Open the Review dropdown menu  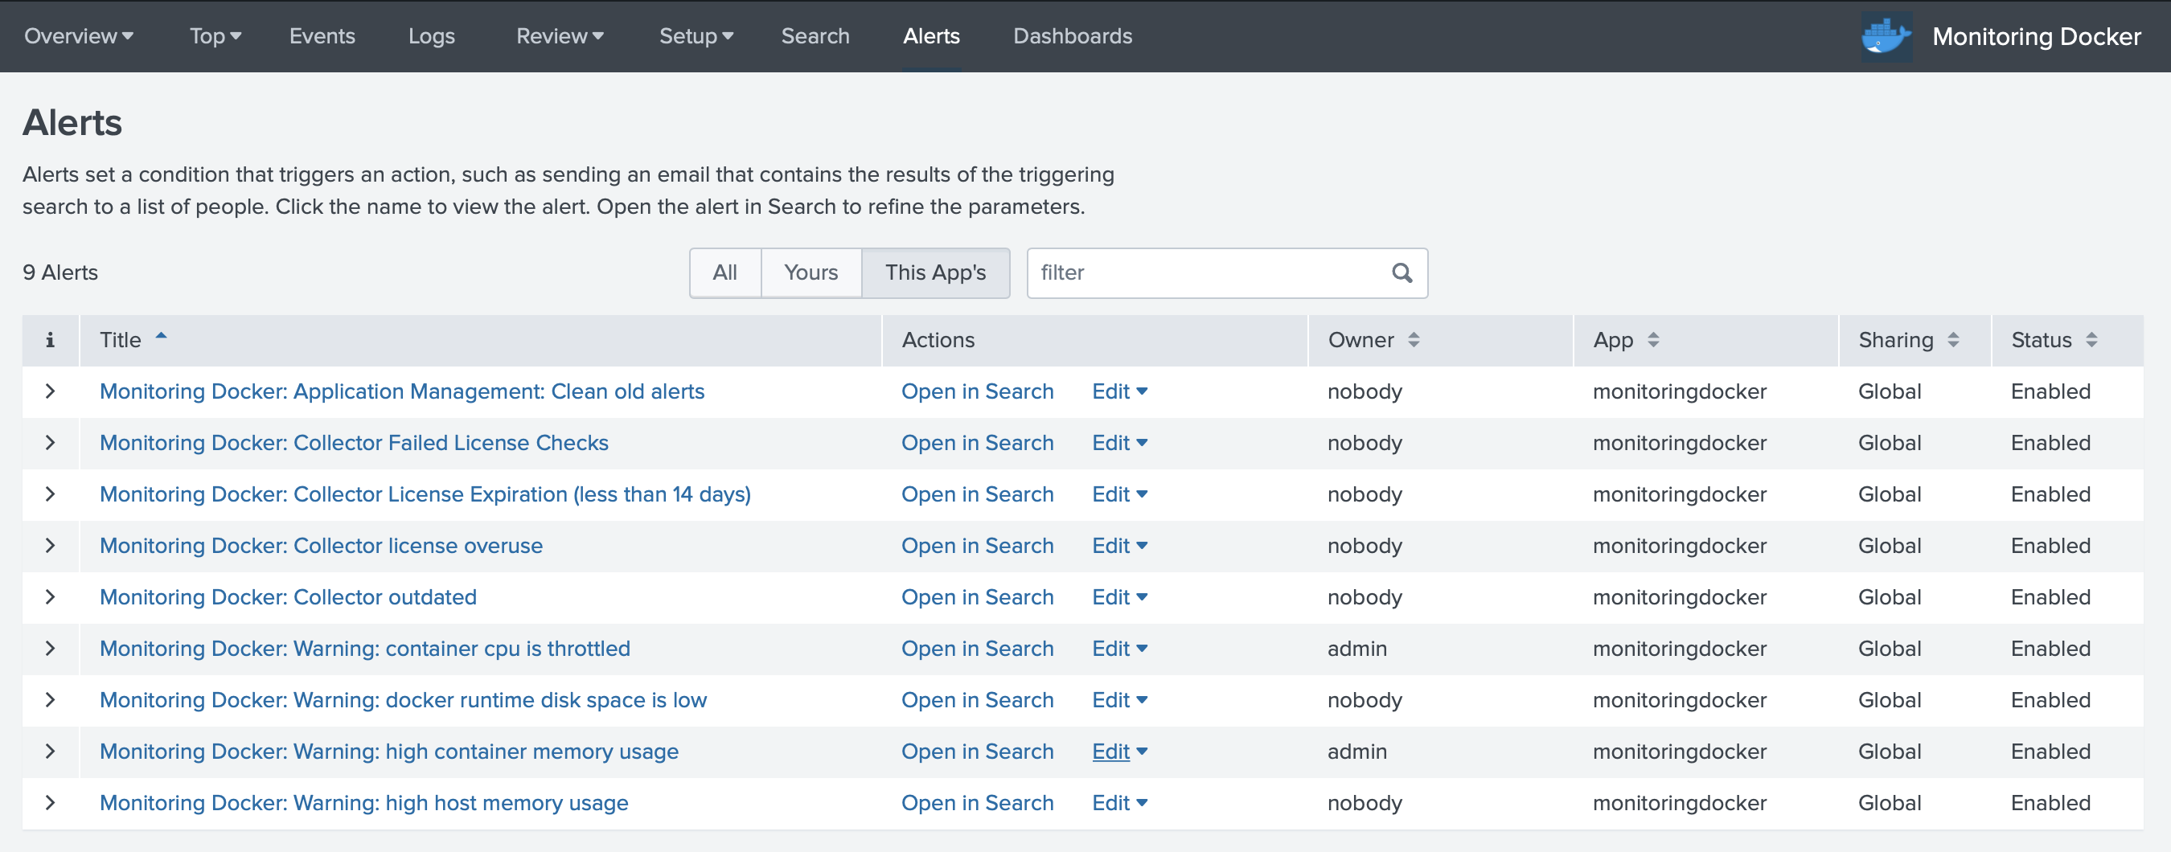pyautogui.click(x=560, y=36)
